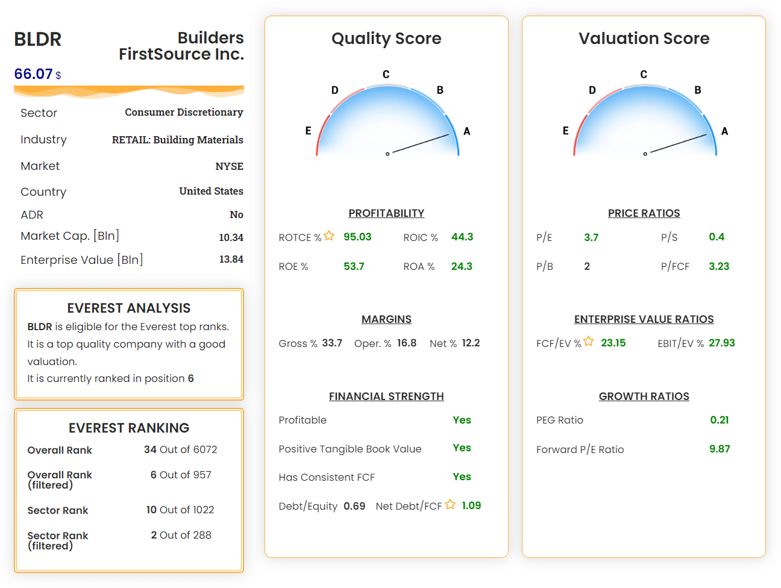
Task: Click the P/E value 3.7
Action: click(591, 237)
